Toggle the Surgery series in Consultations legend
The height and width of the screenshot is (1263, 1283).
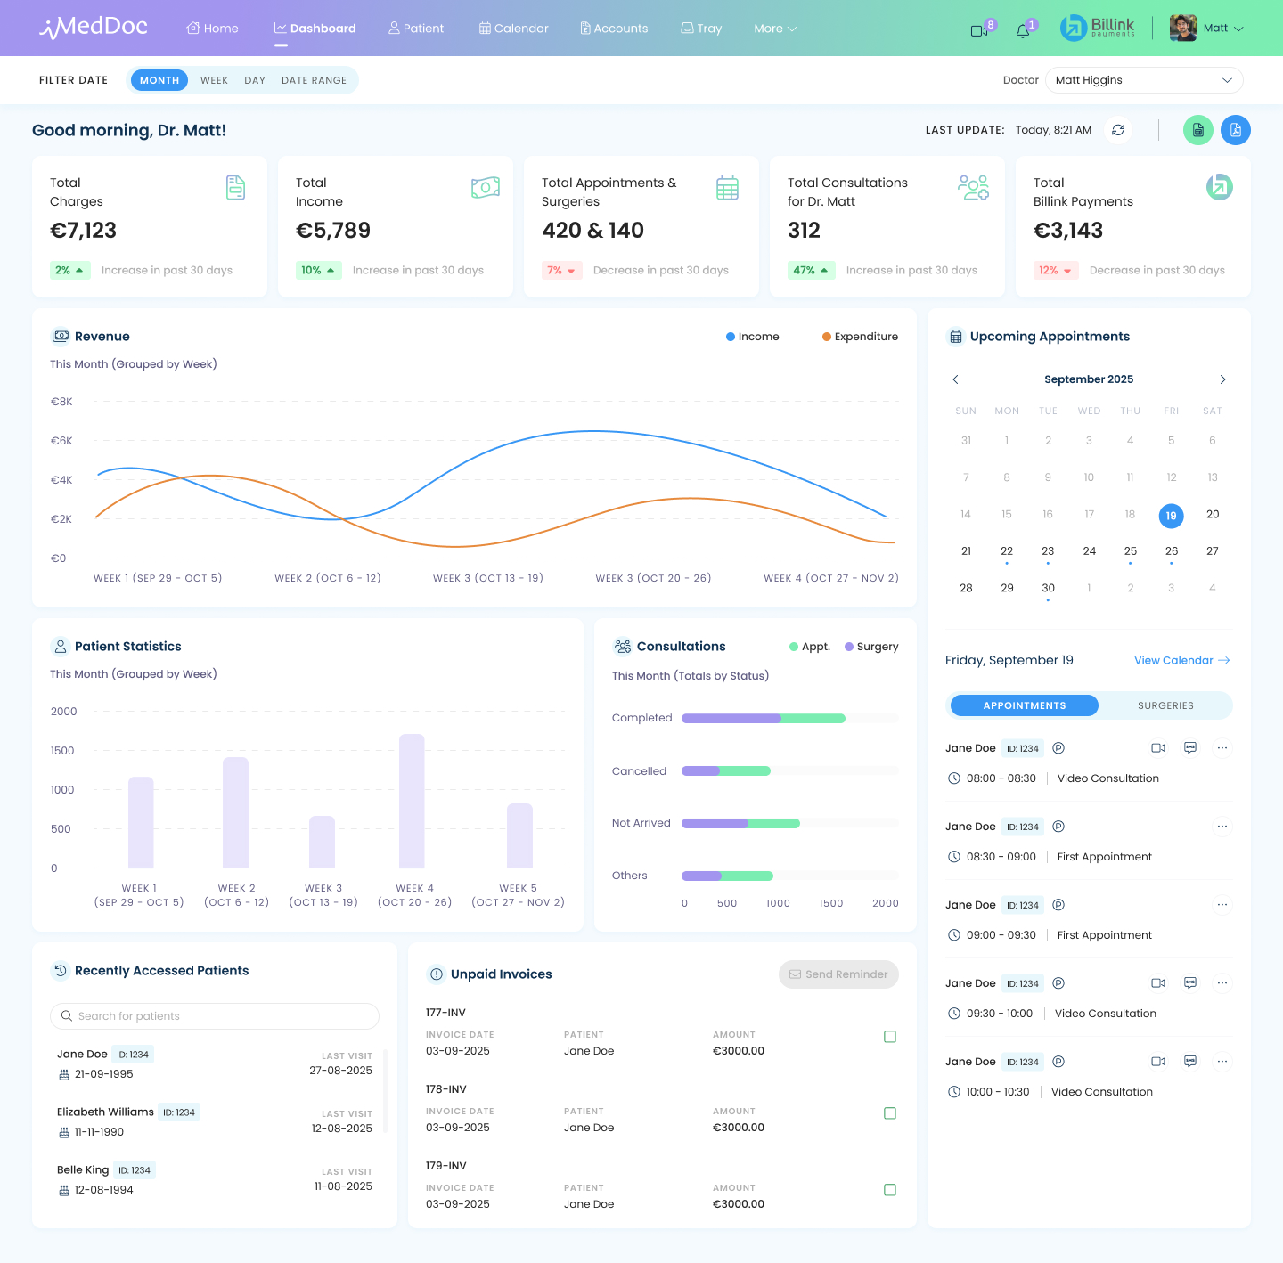coord(871,647)
